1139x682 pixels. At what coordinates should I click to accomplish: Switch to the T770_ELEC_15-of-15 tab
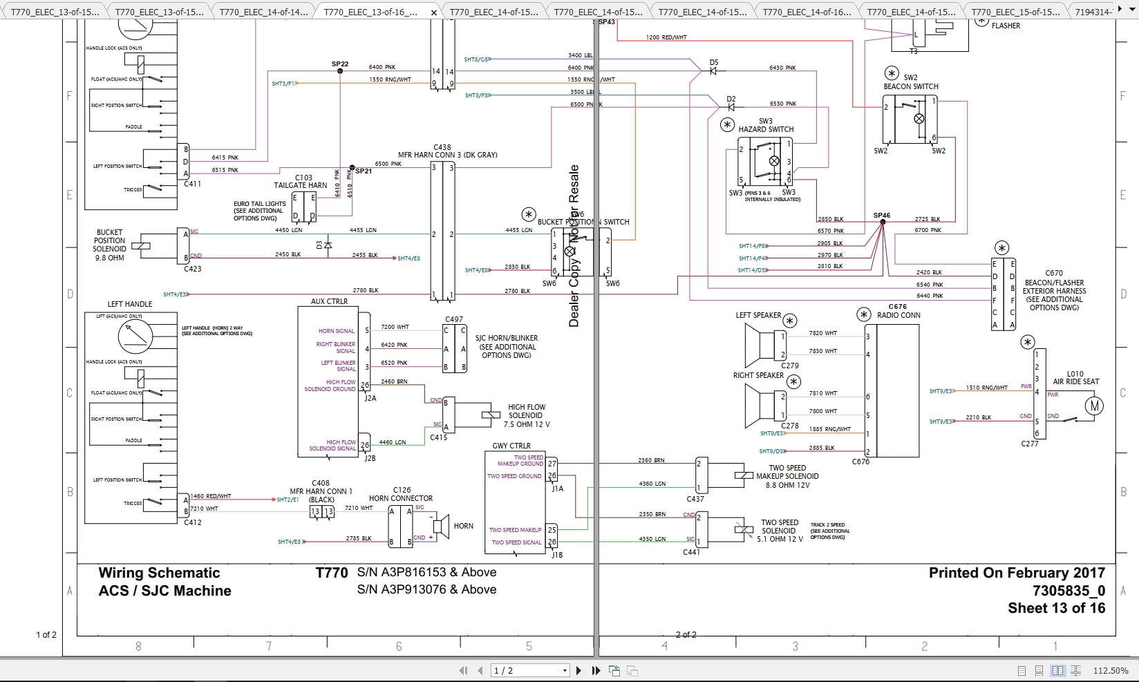(1015, 12)
